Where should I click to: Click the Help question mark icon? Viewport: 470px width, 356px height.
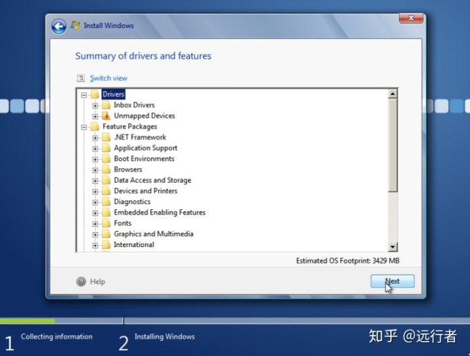tap(81, 282)
